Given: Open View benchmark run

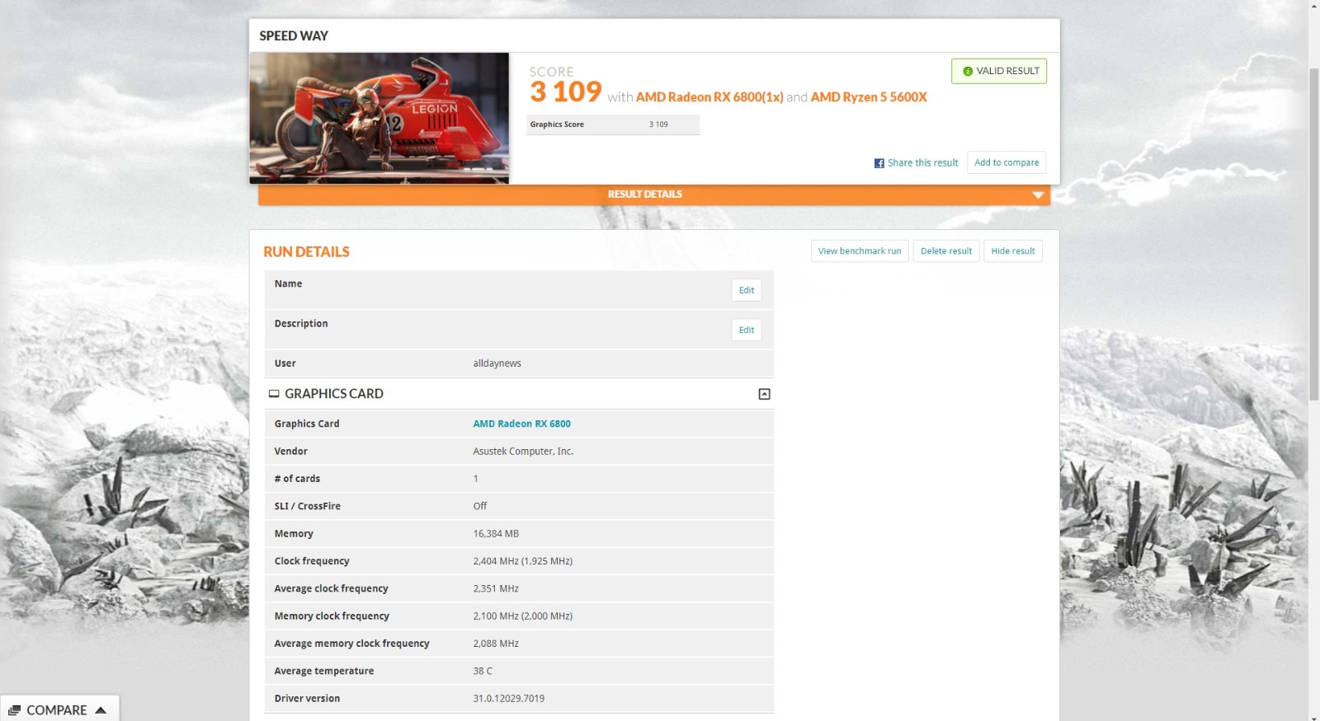Looking at the screenshot, I should pyautogui.click(x=860, y=251).
